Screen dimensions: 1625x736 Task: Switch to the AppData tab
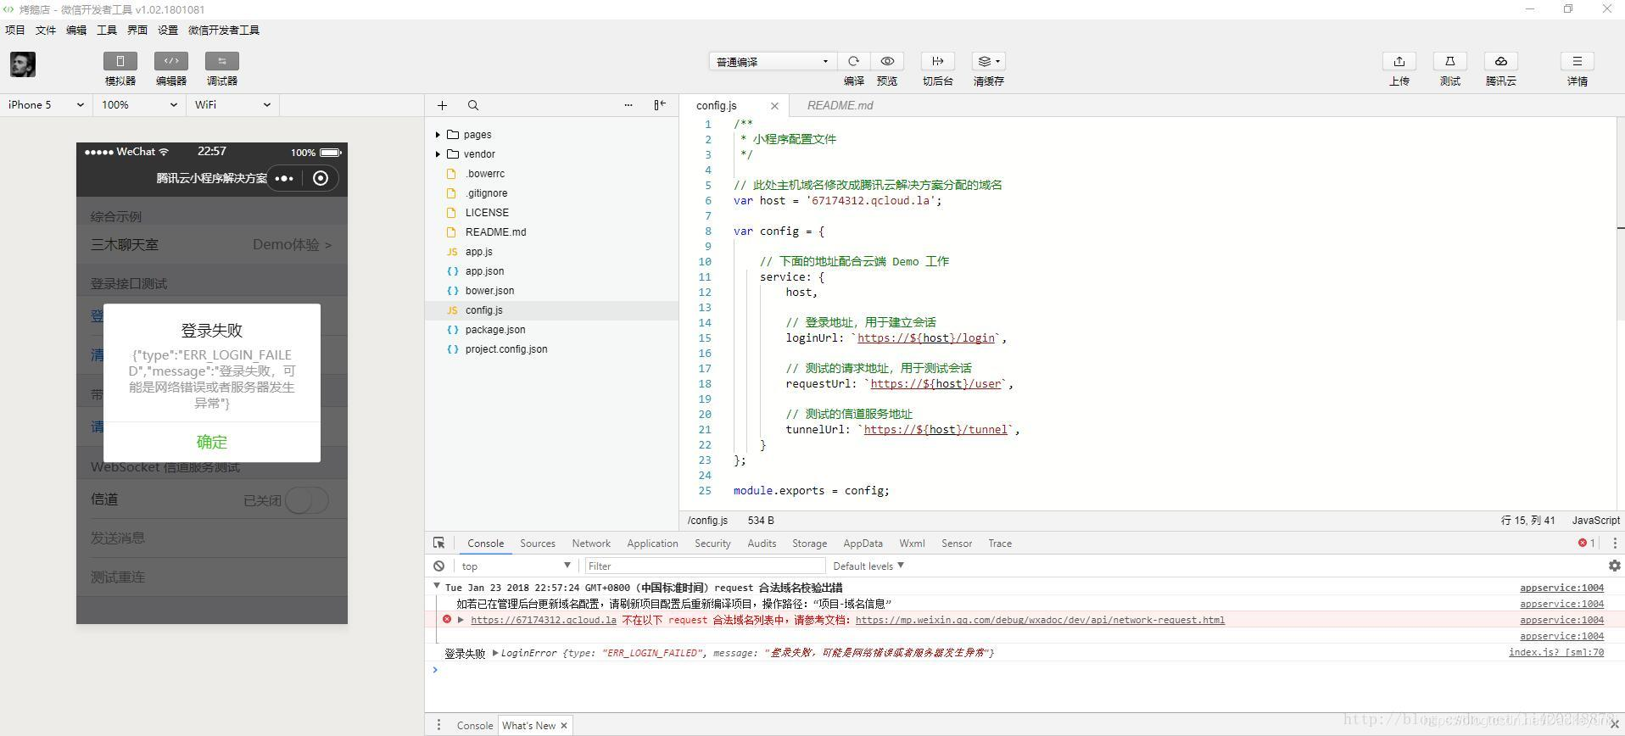[863, 544]
